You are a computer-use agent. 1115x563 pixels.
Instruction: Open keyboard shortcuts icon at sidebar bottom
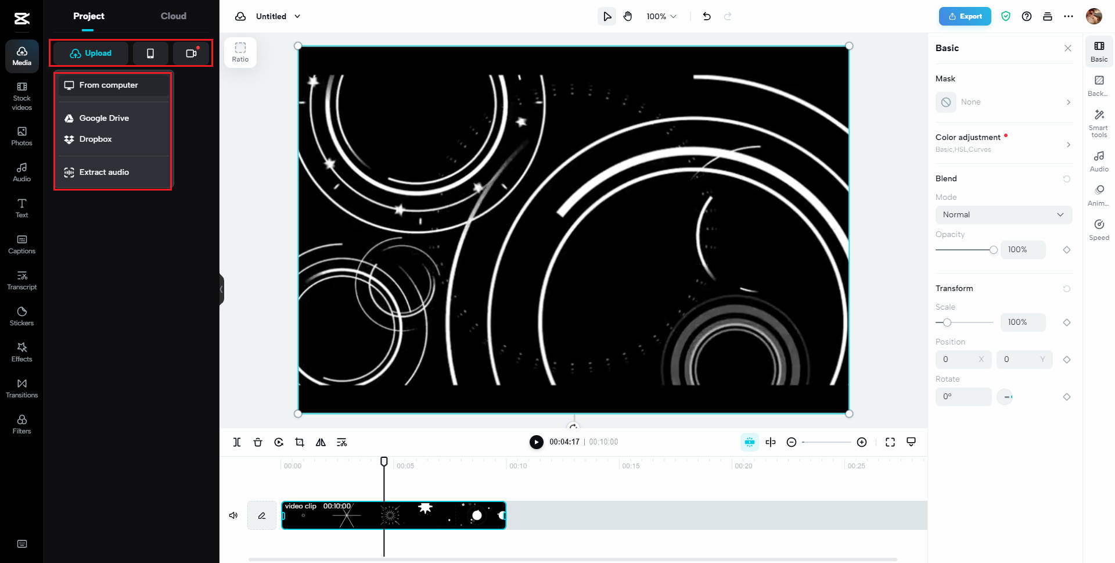pyautogui.click(x=22, y=544)
